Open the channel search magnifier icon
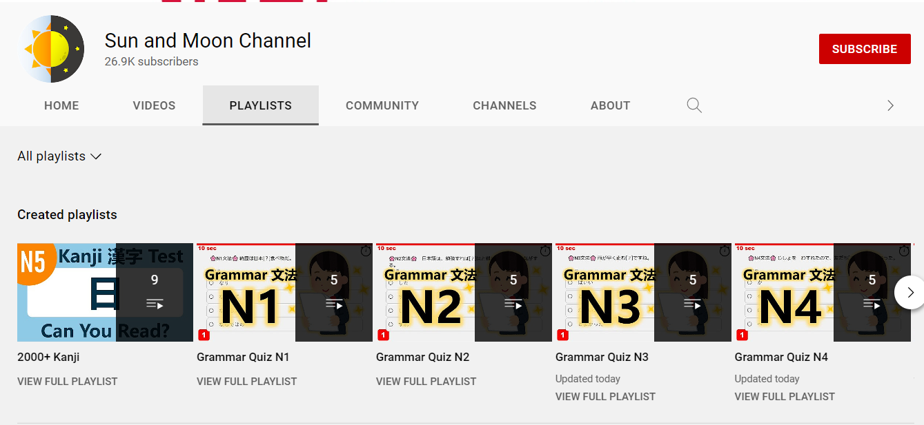 [694, 105]
